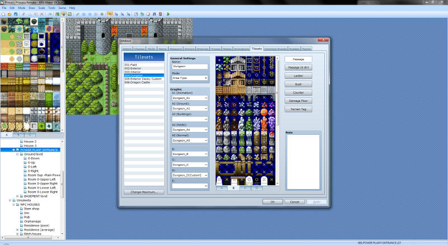Select the Flood Fill drawing tool
The image size is (448, 245).
(96, 14)
